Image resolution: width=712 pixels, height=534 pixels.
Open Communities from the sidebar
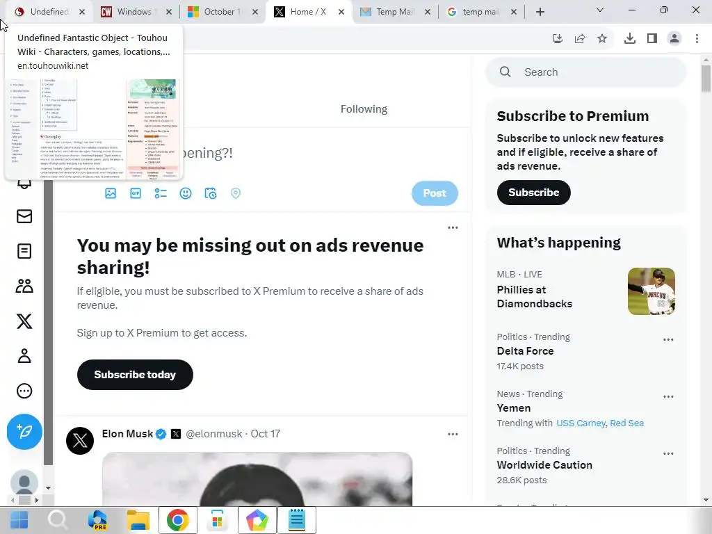point(24,286)
